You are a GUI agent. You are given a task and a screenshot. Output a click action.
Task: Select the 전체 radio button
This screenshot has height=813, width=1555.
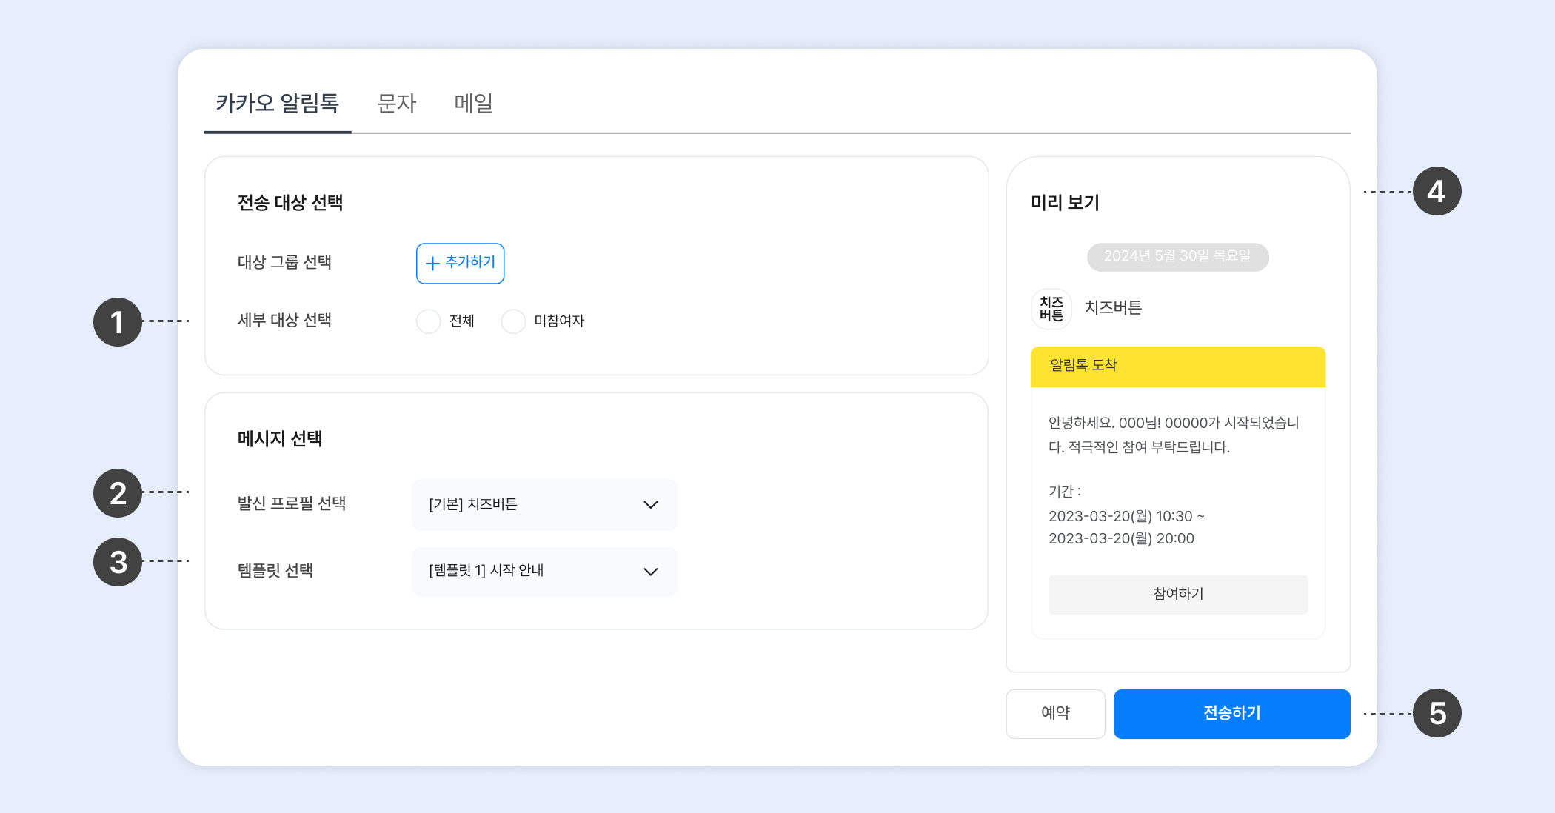428,321
